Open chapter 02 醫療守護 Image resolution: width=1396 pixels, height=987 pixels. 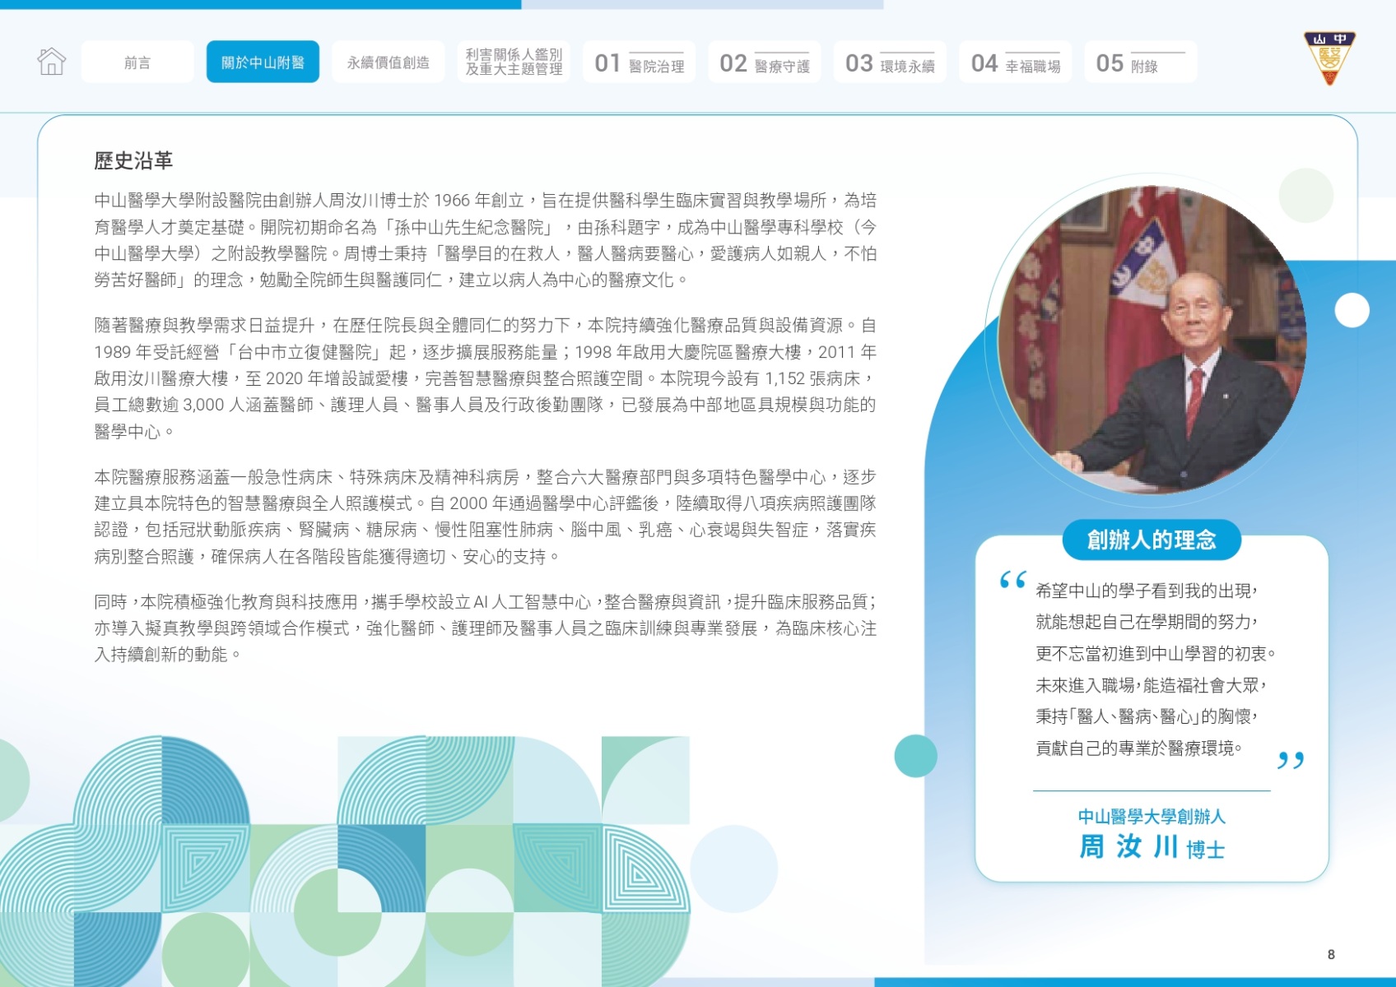[764, 62]
